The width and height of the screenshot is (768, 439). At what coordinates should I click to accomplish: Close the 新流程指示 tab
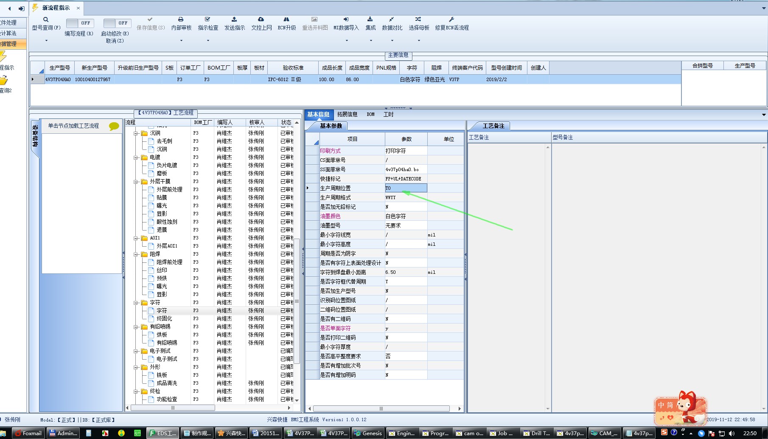click(x=78, y=8)
